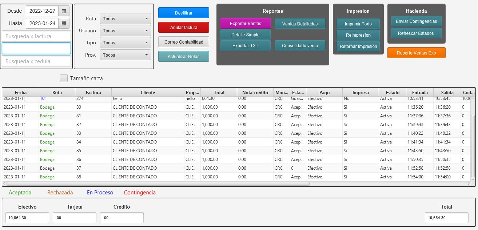Open the Hasta date calendar picker
This screenshot has height=230, width=478.
pyautogui.click(x=64, y=24)
